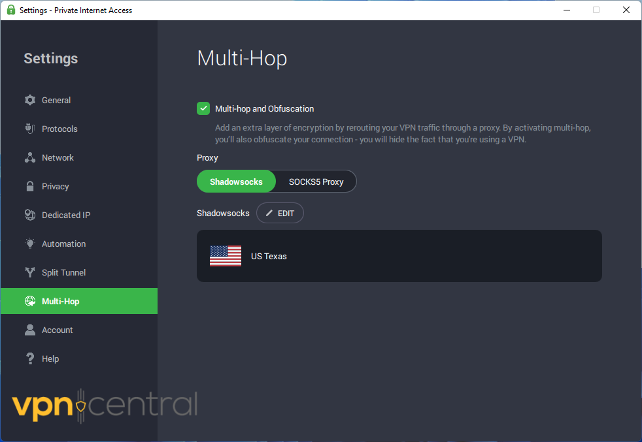Click the Help question mark icon
Viewport: 642px width, 442px height.
pos(30,358)
